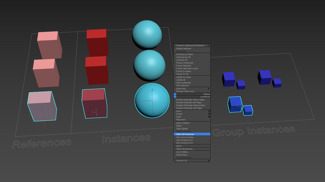Choose Unhide by Name

click(x=183, y=77)
